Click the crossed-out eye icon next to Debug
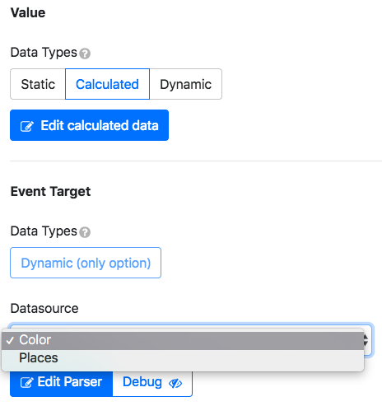Screen dimensions: 382x406 point(175,383)
